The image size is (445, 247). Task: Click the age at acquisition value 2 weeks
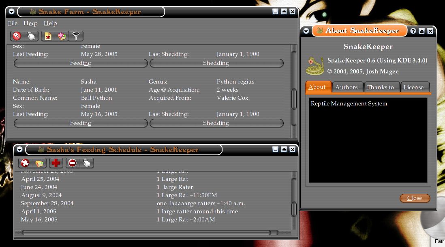(x=228, y=90)
